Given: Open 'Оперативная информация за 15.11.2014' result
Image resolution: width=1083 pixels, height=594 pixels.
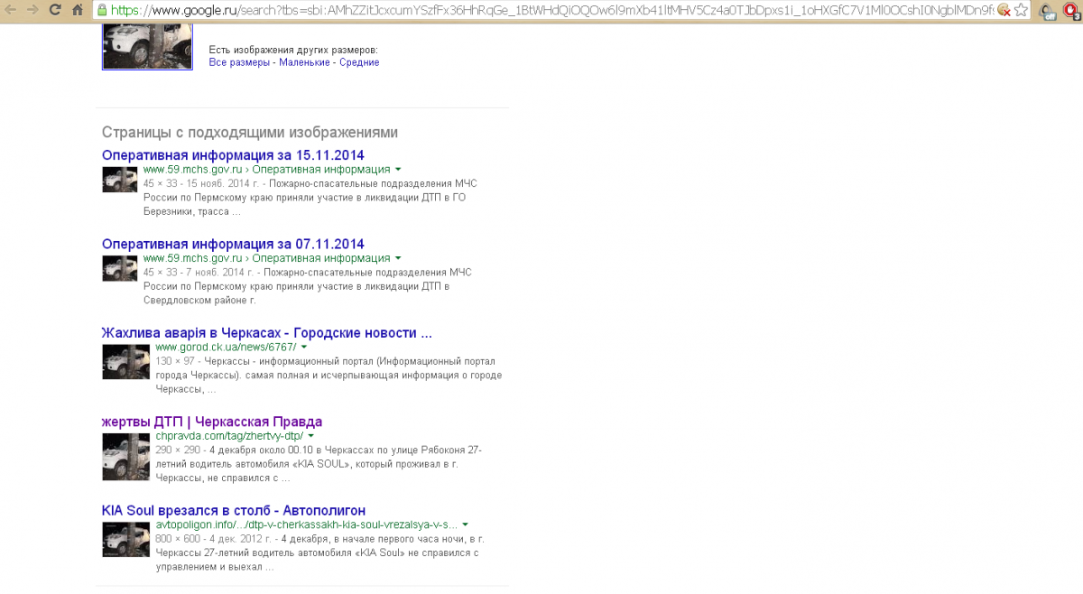Looking at the screenshot, I should [x=233, y=155].
